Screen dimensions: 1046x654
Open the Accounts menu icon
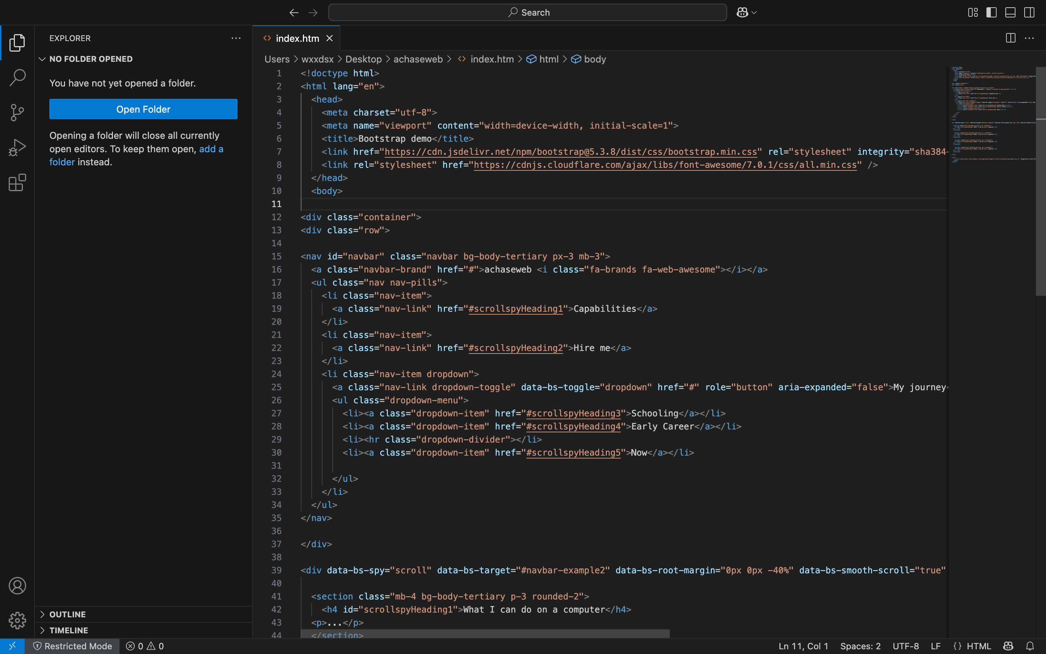(17, 586)
